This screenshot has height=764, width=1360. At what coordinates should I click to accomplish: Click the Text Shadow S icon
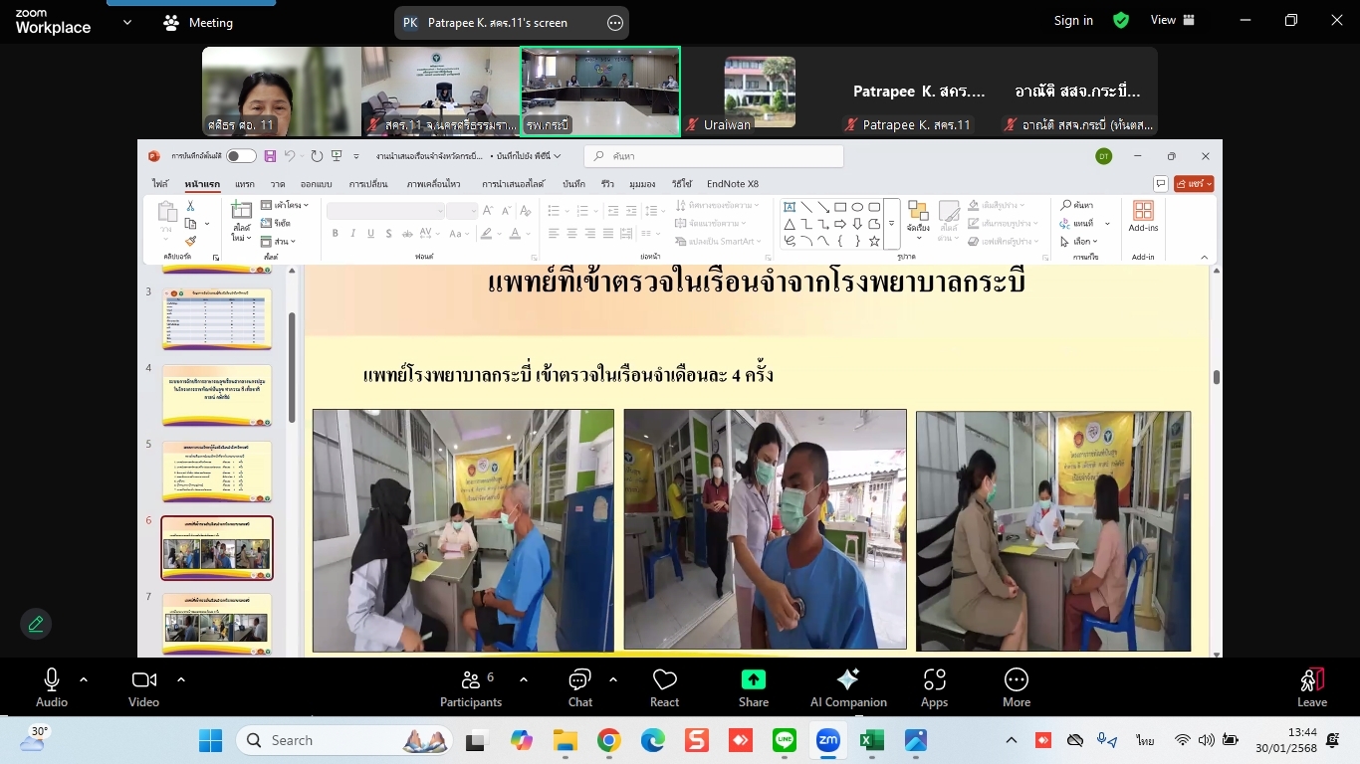pos(389,234)
